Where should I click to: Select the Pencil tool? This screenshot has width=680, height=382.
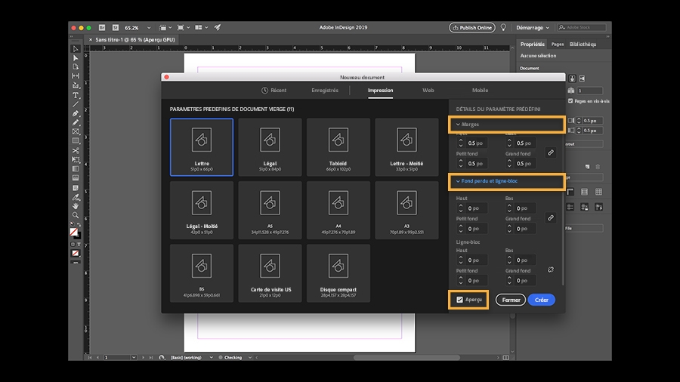[x=76, y=122]
